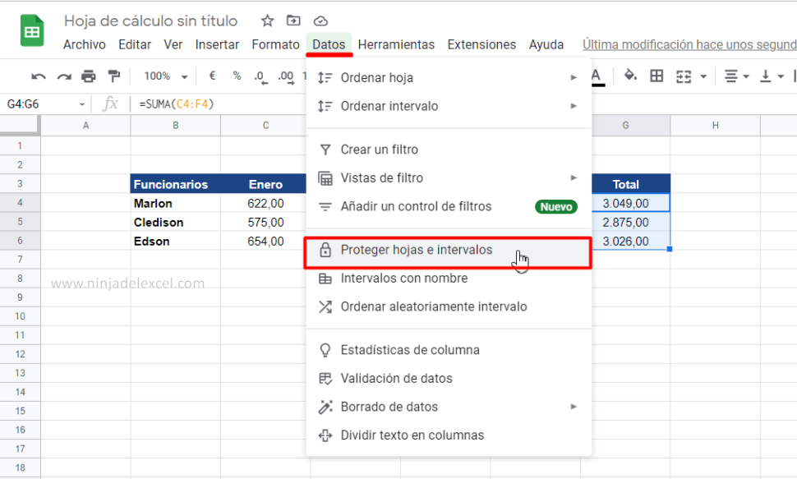Click the Crear un filtro entry

pos(379,150)
